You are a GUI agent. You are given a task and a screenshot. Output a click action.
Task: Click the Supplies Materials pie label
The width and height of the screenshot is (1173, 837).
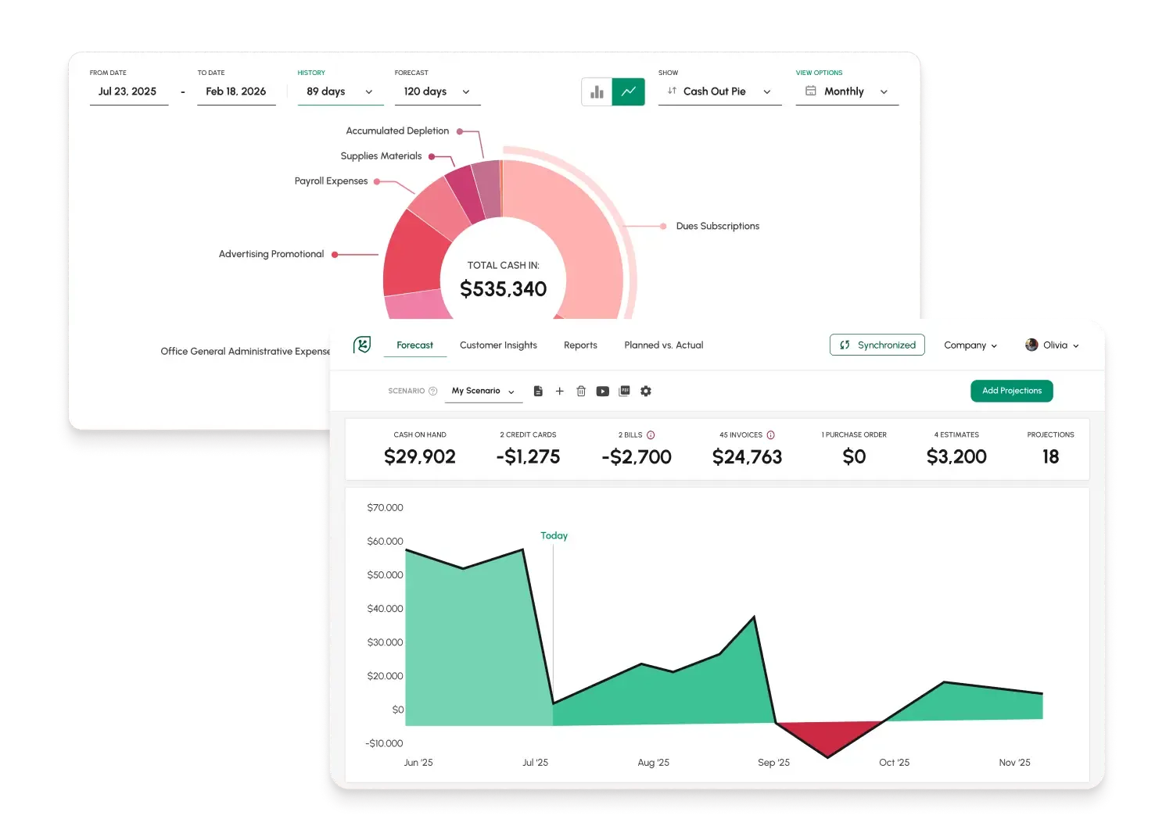pyautogui.click(x=381, y=156)
